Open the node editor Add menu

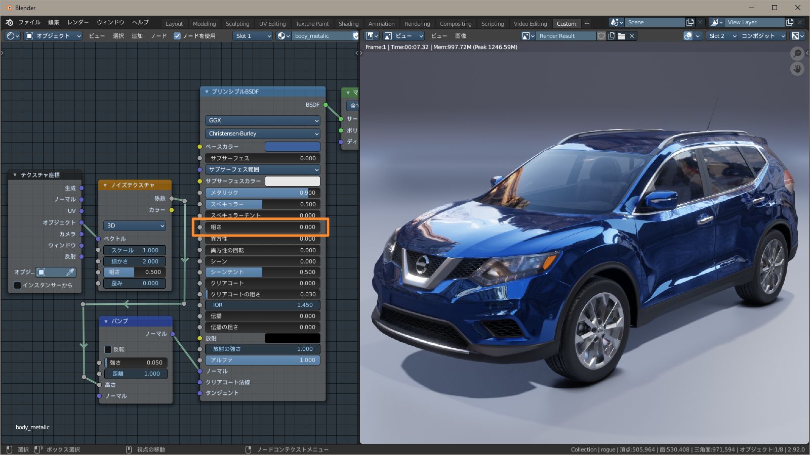pyautogui.click(x=137, y=36)
